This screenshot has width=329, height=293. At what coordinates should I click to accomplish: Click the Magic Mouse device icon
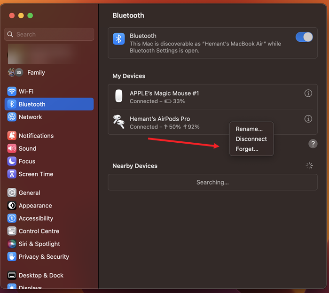click(119, 96)
